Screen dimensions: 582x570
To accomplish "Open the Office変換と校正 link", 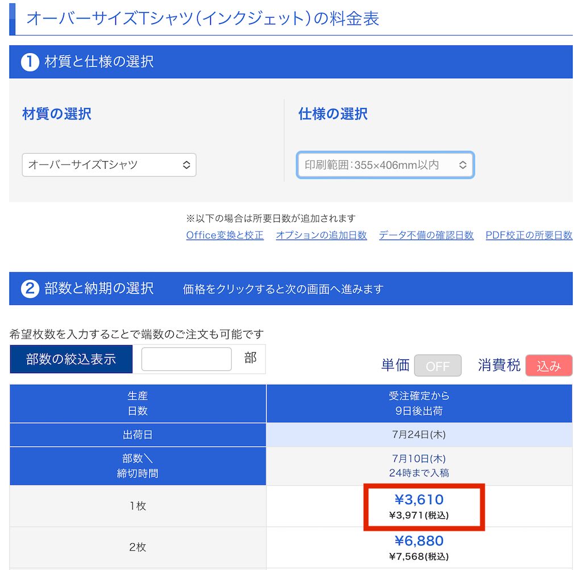I will (x=225, y=235).
